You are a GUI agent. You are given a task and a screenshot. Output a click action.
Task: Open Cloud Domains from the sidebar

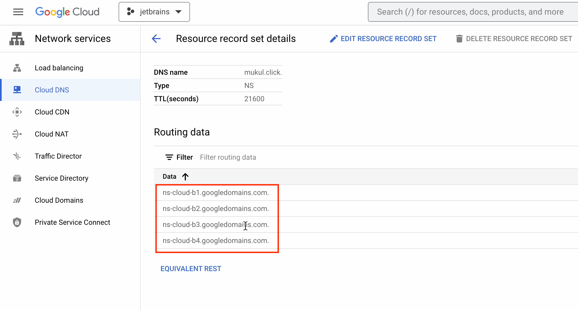click(x=59, y=200)
